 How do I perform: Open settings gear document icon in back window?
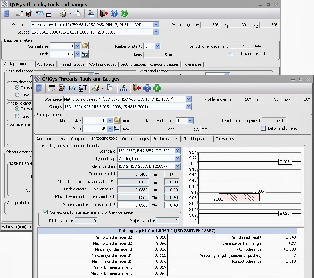(29, 14)
